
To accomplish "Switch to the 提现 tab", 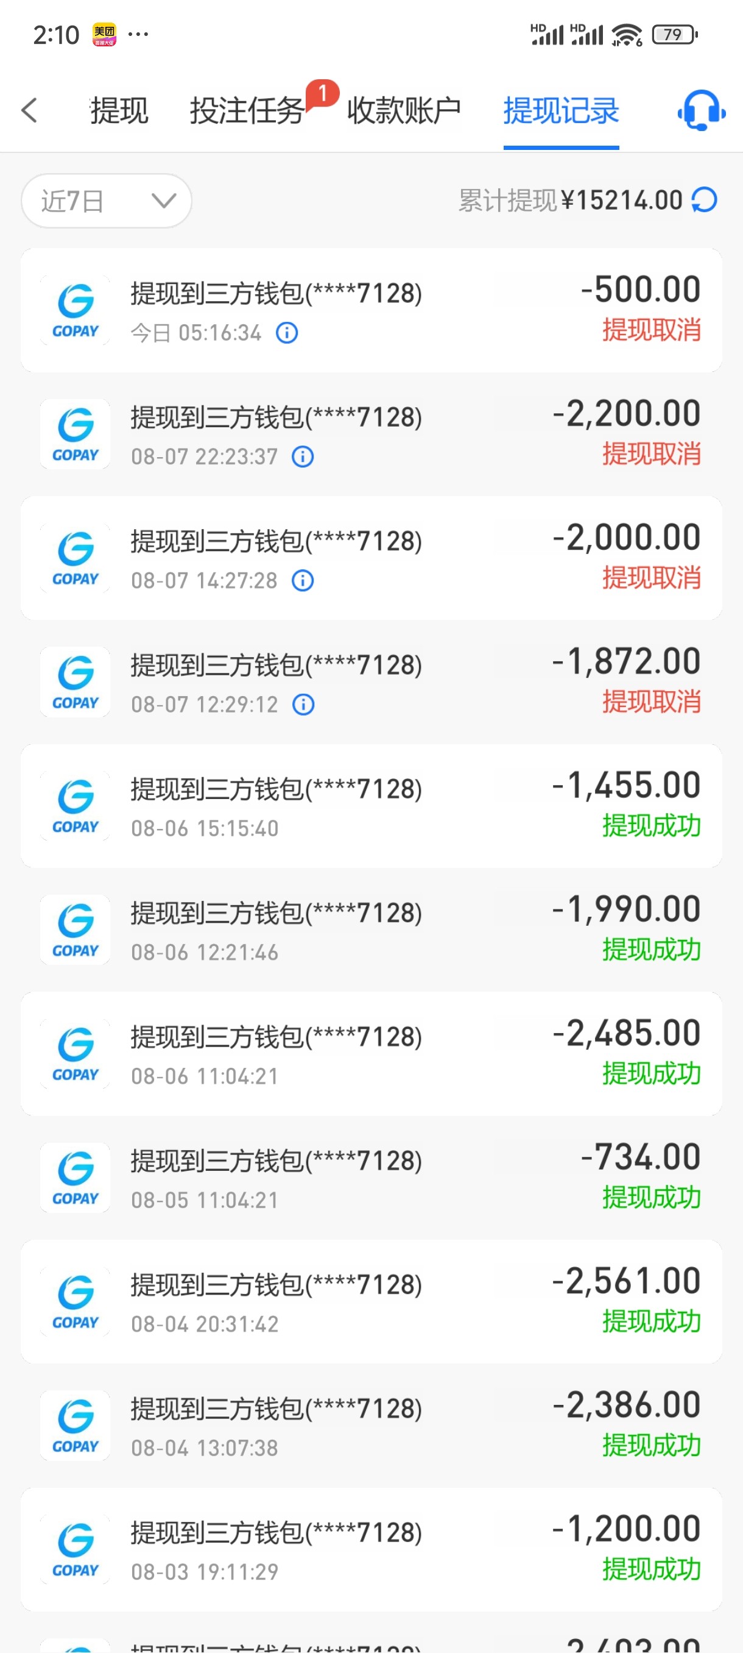I will tap(119, 110).
